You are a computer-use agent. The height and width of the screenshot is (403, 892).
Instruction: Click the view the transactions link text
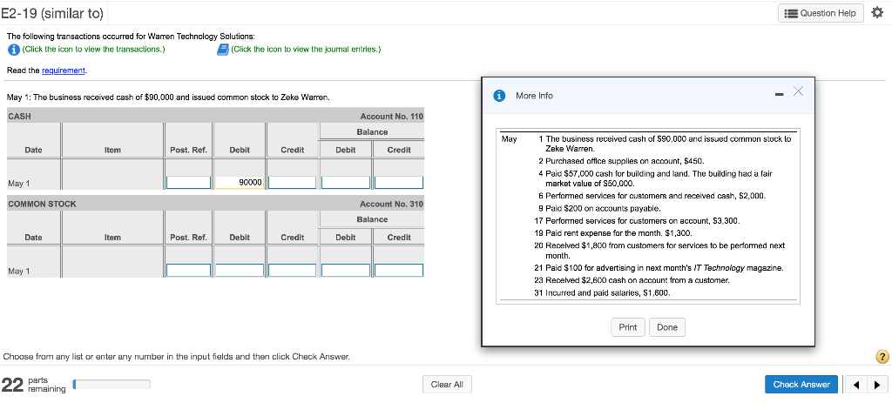[x=93, y=50]
